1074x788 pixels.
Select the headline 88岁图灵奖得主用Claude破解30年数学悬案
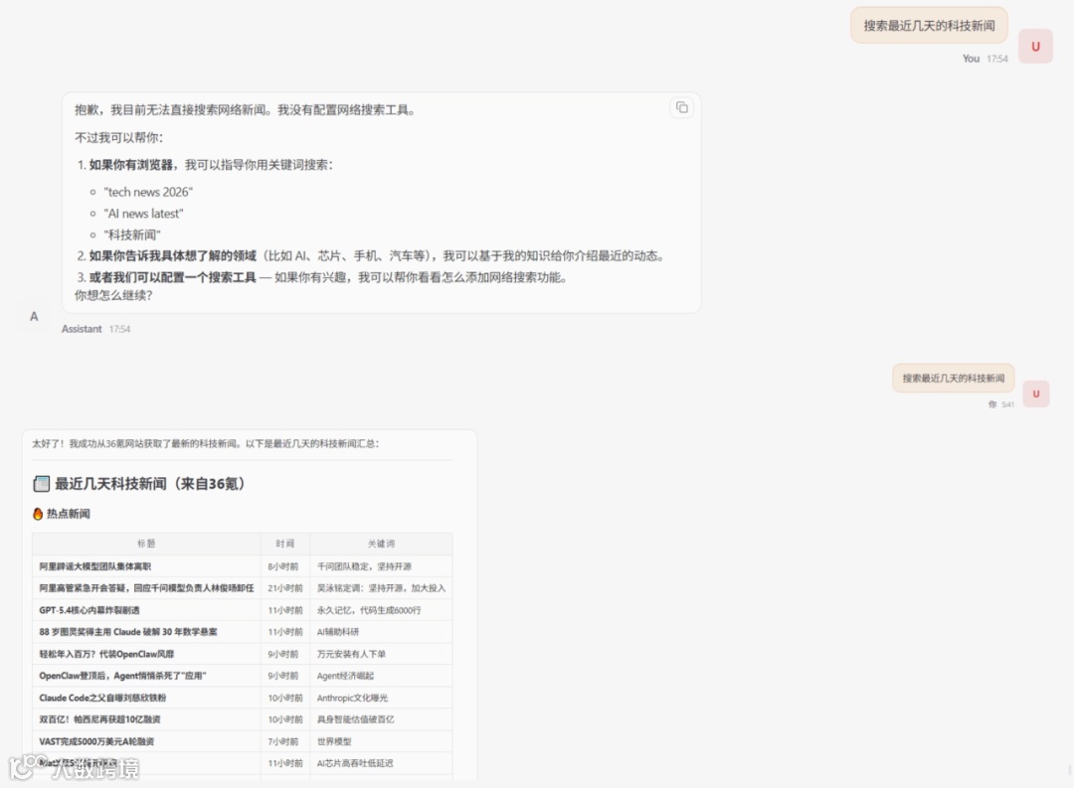[128, 632]
